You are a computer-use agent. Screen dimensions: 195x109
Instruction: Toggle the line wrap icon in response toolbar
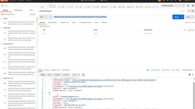pos(83,75)
